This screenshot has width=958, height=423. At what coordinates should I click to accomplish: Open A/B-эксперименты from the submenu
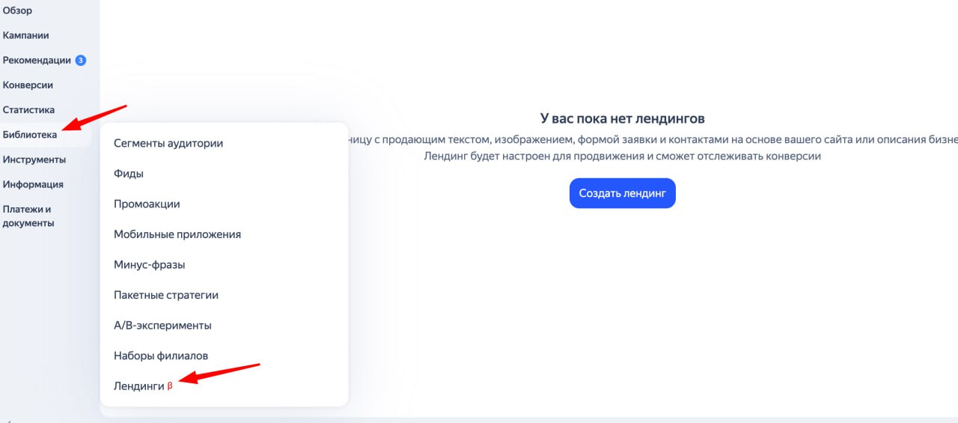162,326
